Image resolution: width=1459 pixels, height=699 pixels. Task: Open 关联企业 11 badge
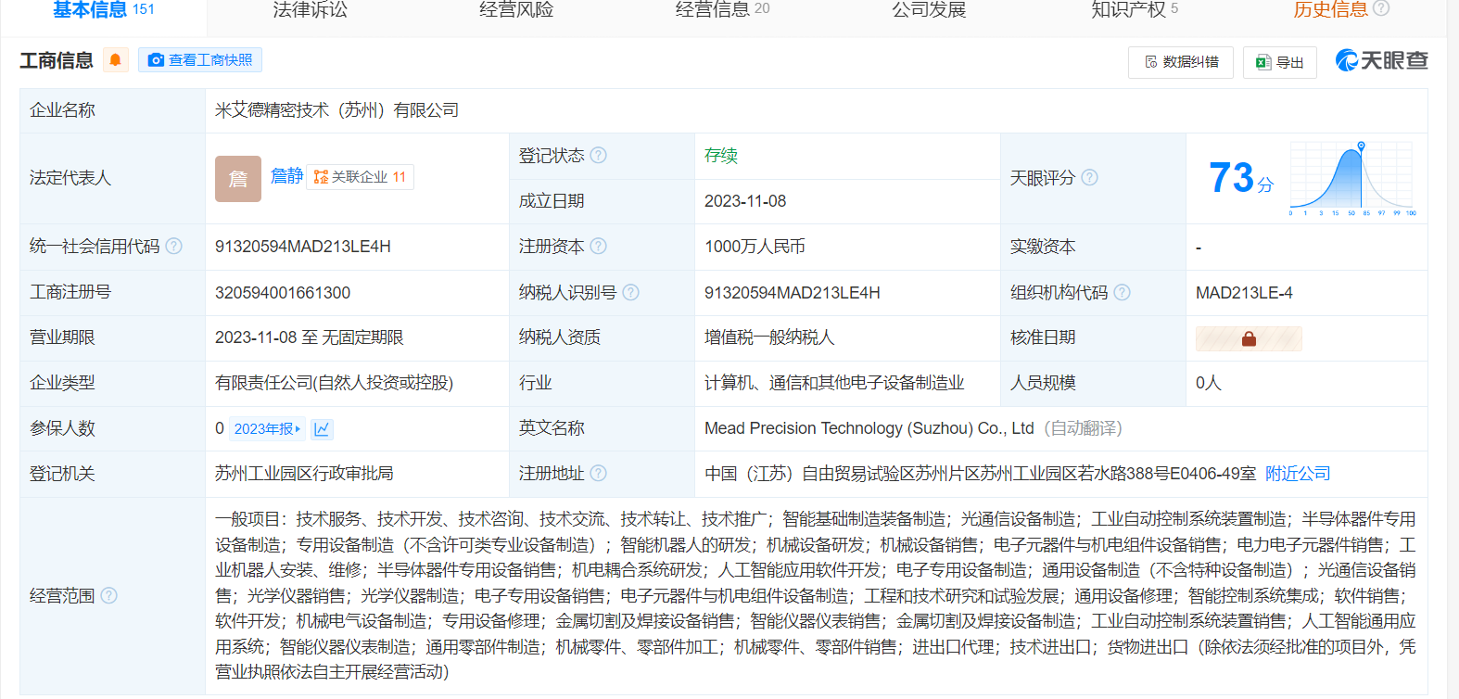point(360,177)
